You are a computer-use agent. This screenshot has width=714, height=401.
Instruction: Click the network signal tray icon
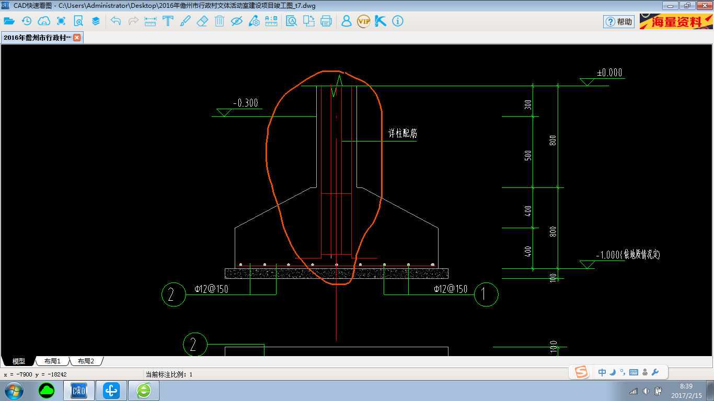pos(634,391)
